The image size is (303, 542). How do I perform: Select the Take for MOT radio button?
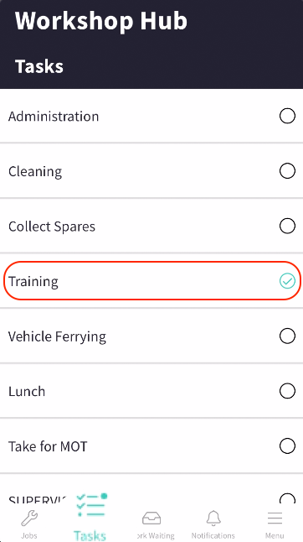click(x=287, y=446)
